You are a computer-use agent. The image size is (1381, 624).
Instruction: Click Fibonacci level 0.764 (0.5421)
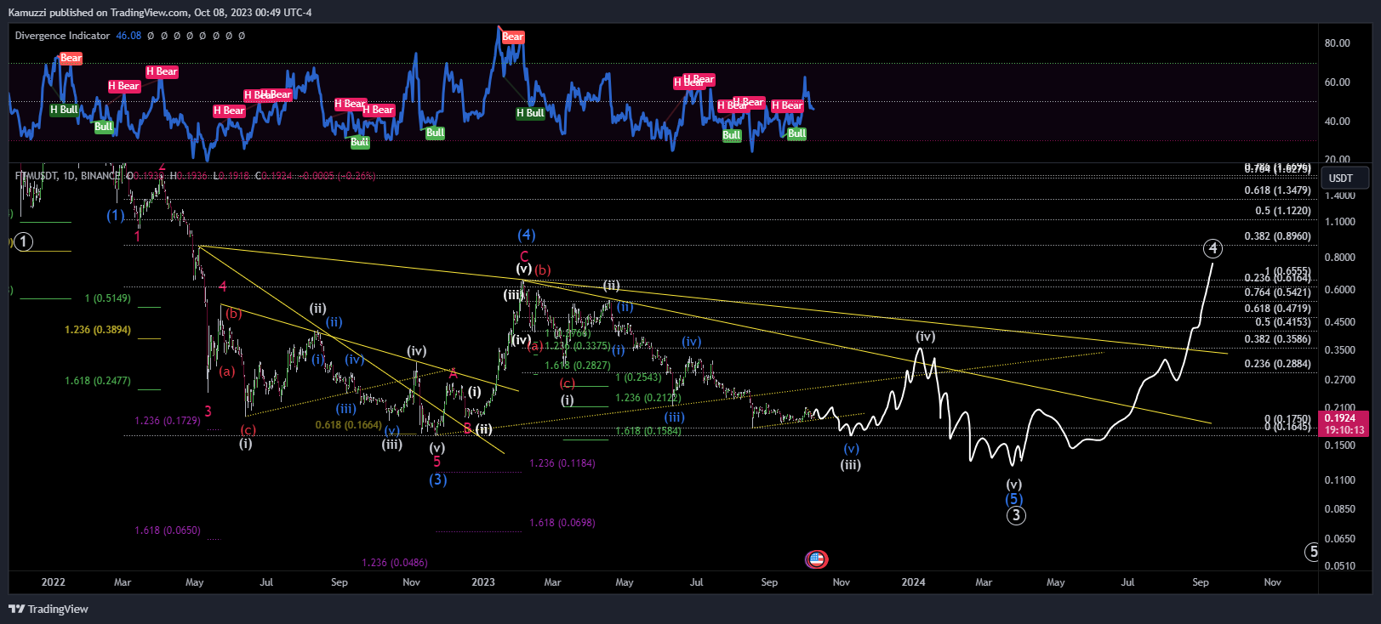point(1277,292)
